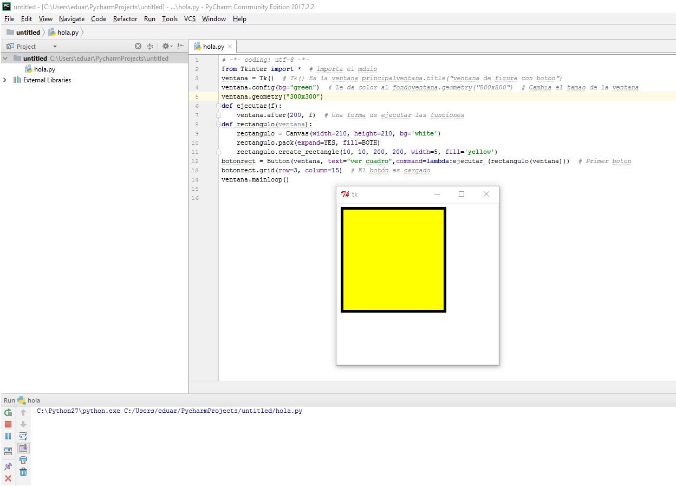Print the console output
Image resolution: width=676 pixels, height=486 pixels.
(23, 460)
